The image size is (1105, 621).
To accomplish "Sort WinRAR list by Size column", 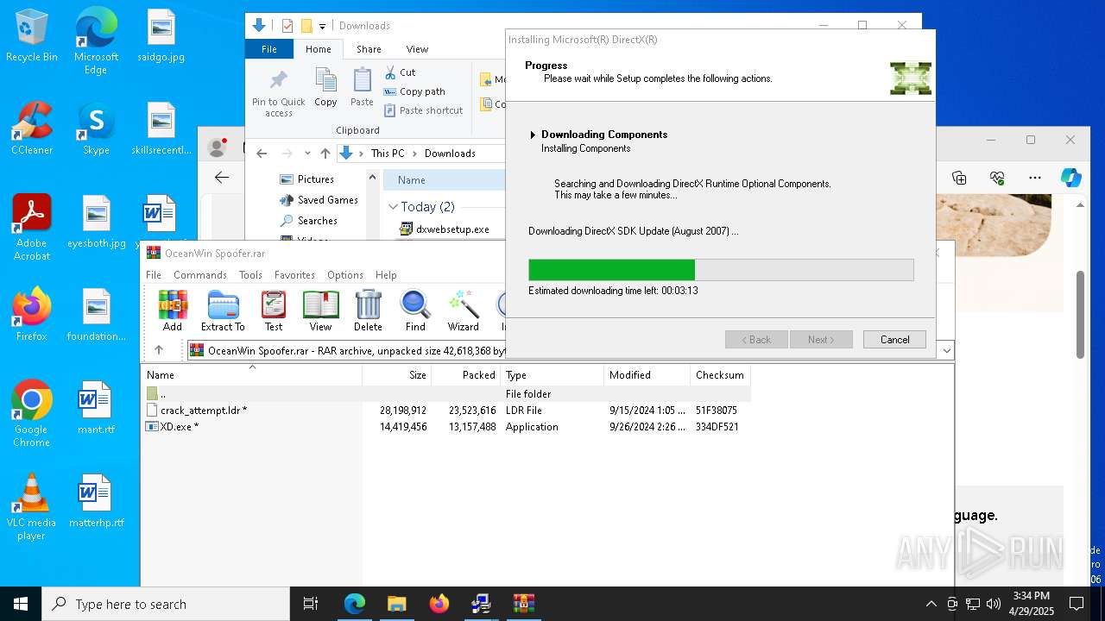I will pyautogui.click(x=397, y=375).
